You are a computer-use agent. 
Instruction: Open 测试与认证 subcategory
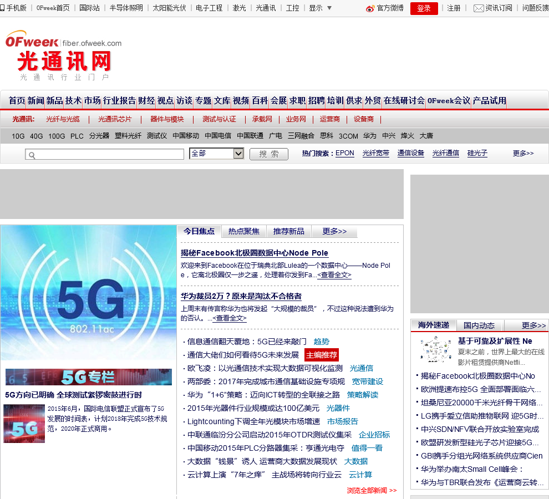tap(219, 119)
